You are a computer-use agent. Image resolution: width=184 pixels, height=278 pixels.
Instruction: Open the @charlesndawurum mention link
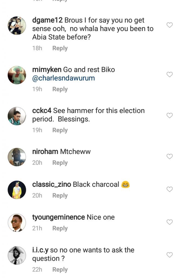64,78
